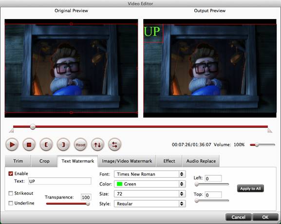This screenshot has width=281, height=224.
Task: Start playback with the Play button
Action: coord(12,145)
